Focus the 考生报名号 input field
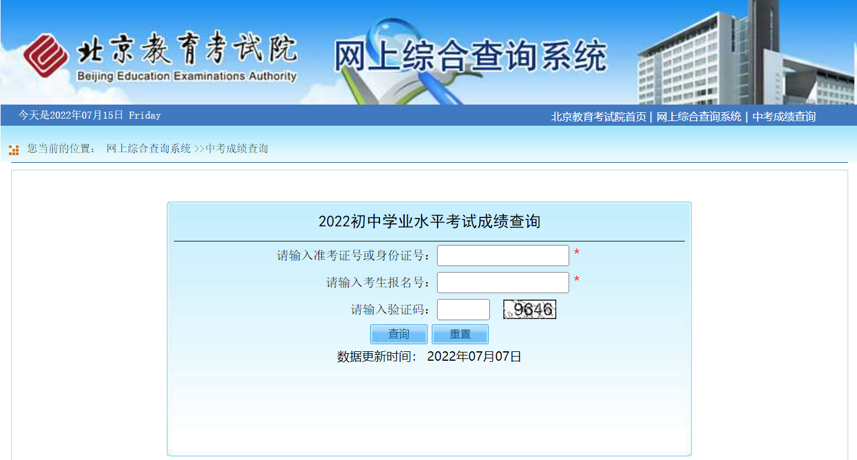The height and width of the screenshot is (460, 857). 503,283
